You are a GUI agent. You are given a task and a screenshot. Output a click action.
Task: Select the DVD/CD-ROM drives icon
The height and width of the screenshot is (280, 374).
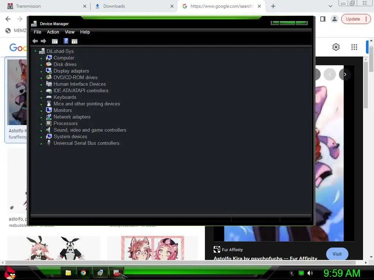(x=49, y=77)
